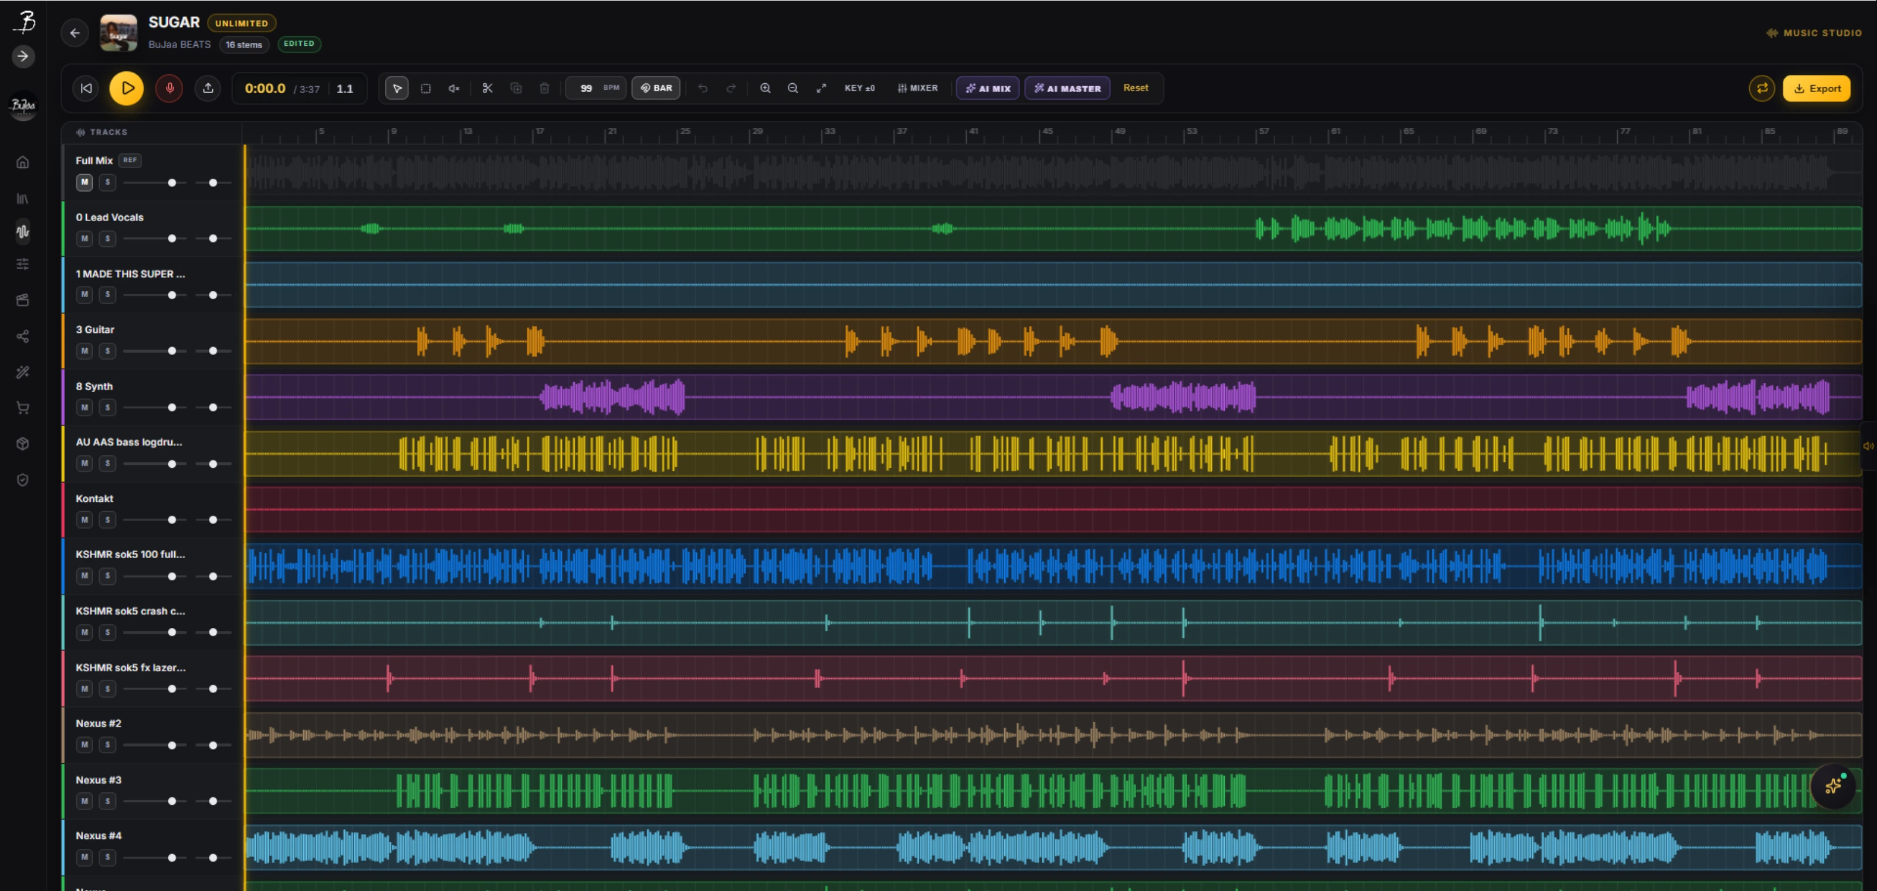This screenshot has width=1877, height=891.
Task: Open the Library icon in sidebar
Action: [23, 198]
